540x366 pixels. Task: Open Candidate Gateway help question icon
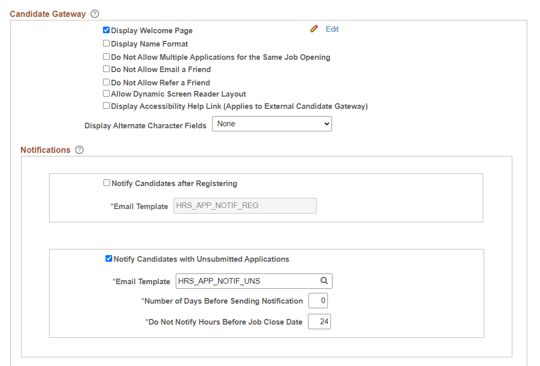coord(95,14)
